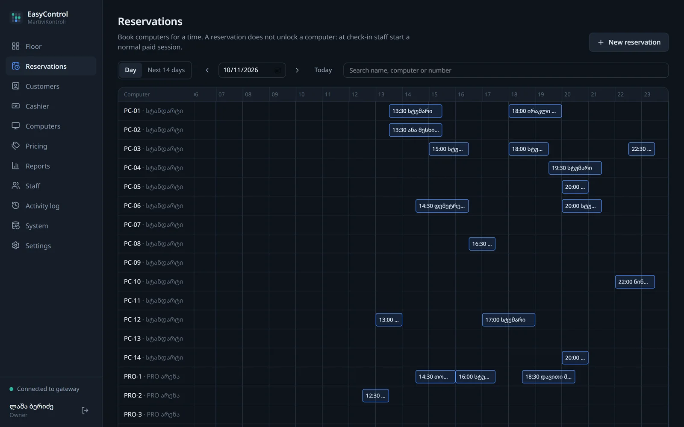Open the 17:00 reservation on PC-12
The height and width of the screenshot is (427, 684).
pyautogui.click(x=509, y=320)
